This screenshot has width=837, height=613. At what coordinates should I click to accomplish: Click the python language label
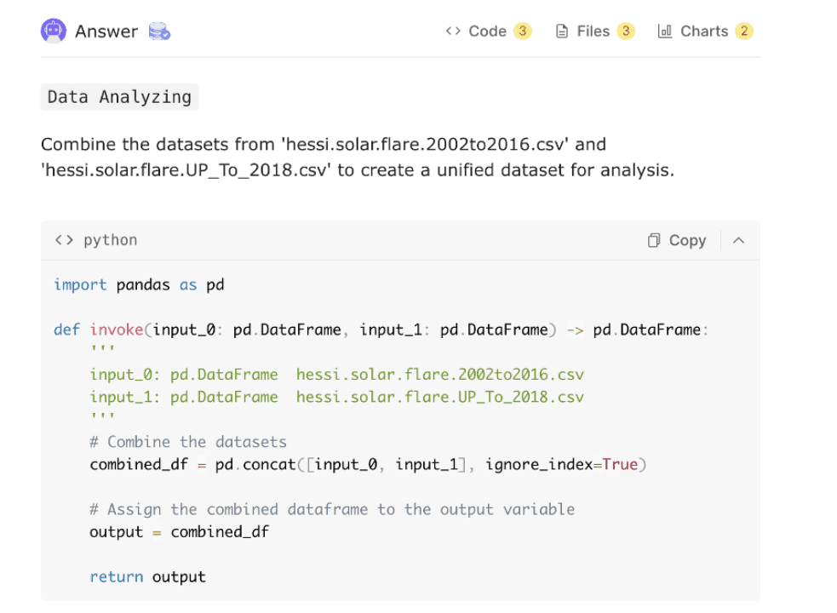pyautogui.click(x=111, y=240)
